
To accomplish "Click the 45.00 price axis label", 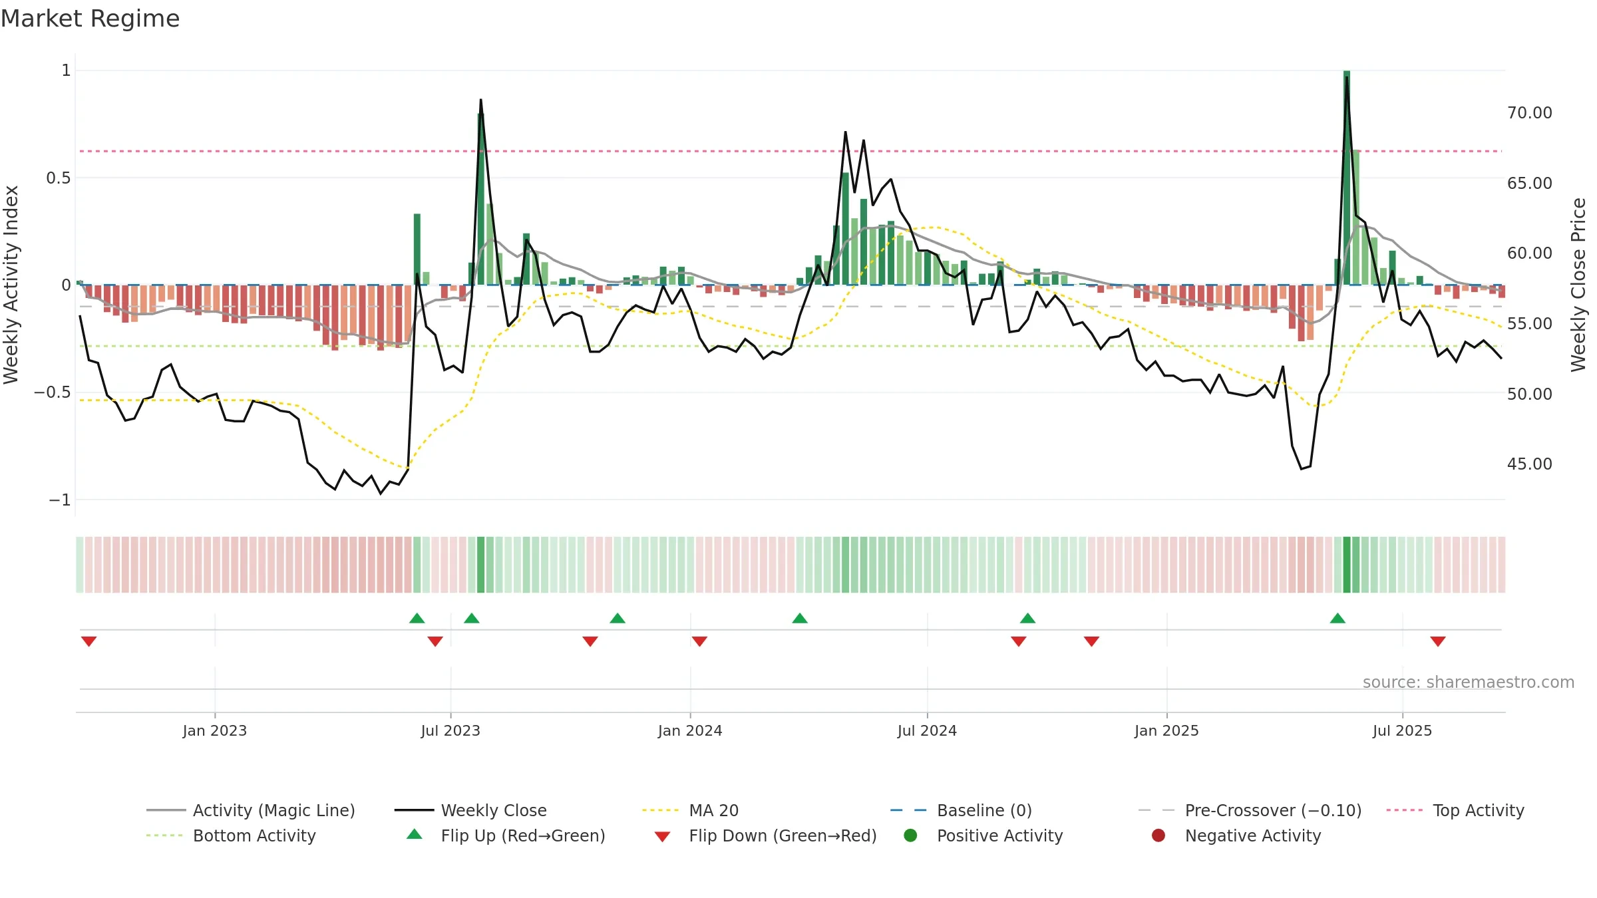I will 1530,464.
